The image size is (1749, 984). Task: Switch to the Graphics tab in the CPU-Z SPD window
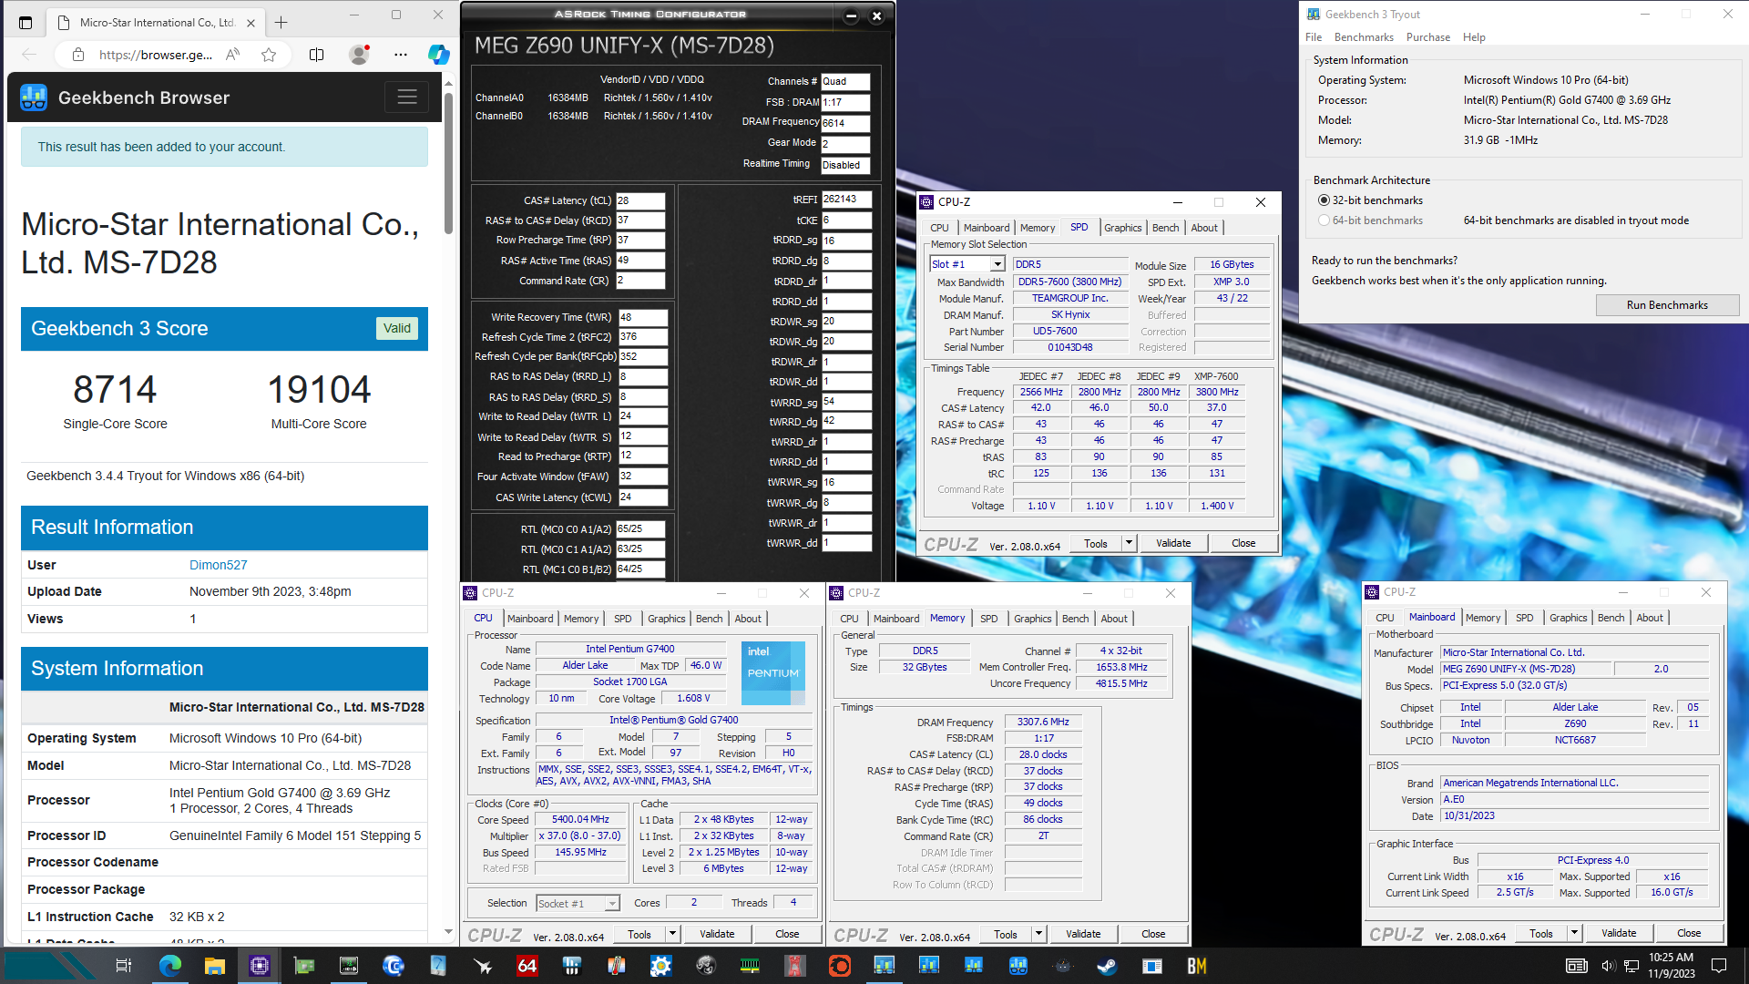1122,228
